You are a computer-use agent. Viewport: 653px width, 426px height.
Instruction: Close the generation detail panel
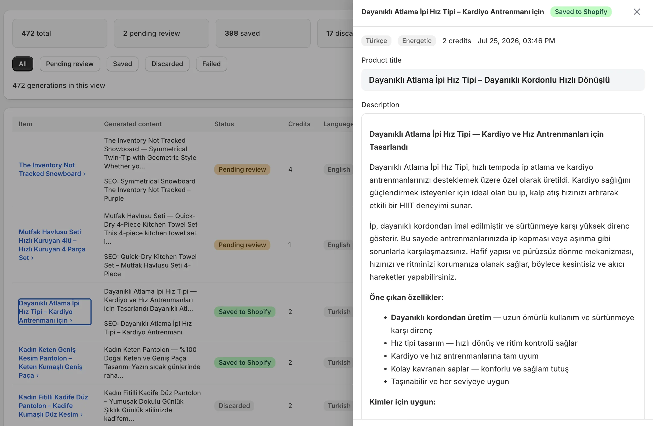(x=637, y=12)
